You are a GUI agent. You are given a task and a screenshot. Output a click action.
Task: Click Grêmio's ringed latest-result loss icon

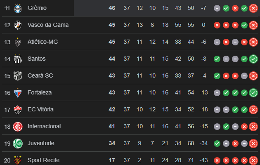pos(253,8)
